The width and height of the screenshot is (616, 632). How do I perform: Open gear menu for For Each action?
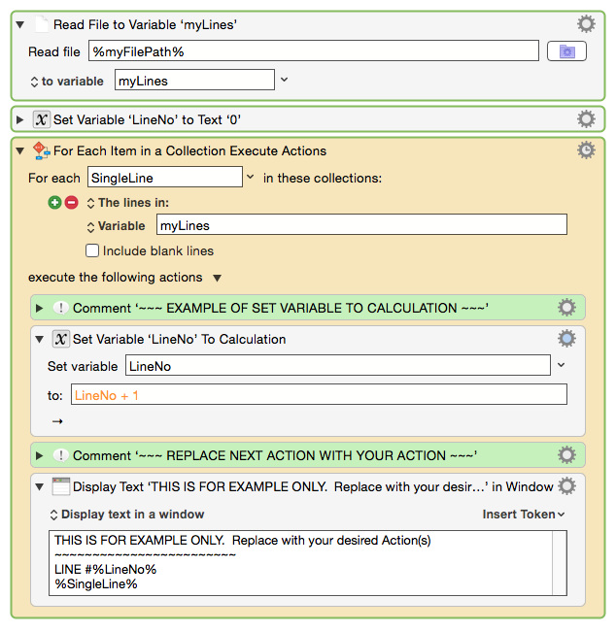click(586, 150)
